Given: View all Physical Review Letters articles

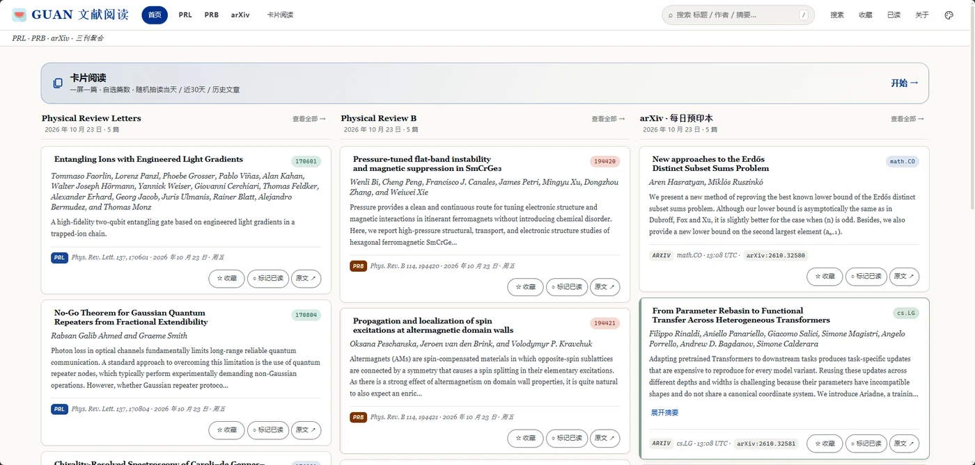Looking at the screenshot, I should (309, 119).
